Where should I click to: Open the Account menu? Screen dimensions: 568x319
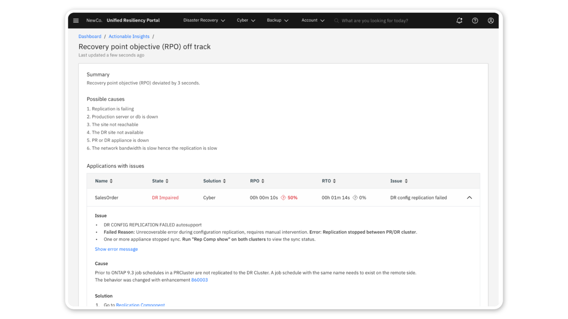pyautogui.click(x=313, y=21)
